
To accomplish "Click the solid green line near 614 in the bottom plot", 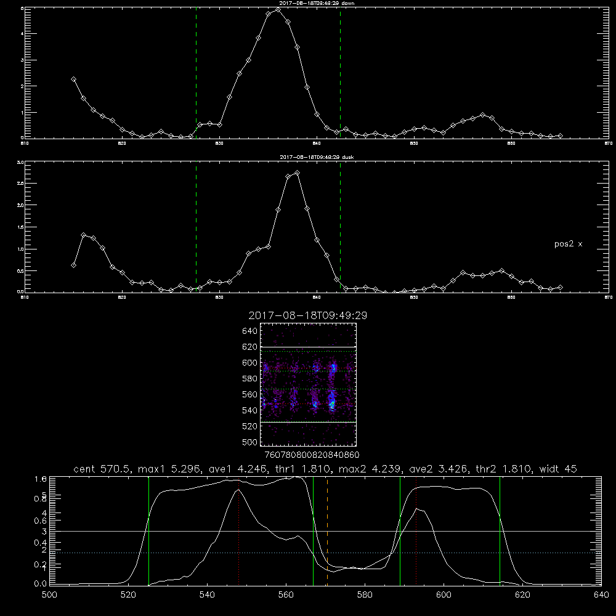I will [500, 530].
